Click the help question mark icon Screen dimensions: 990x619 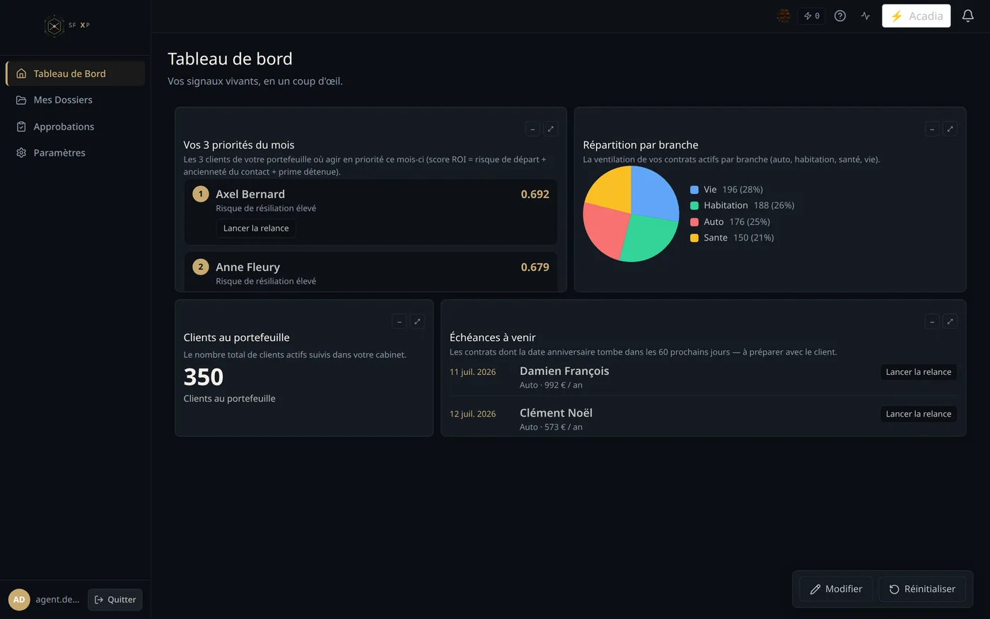[840, 16]
